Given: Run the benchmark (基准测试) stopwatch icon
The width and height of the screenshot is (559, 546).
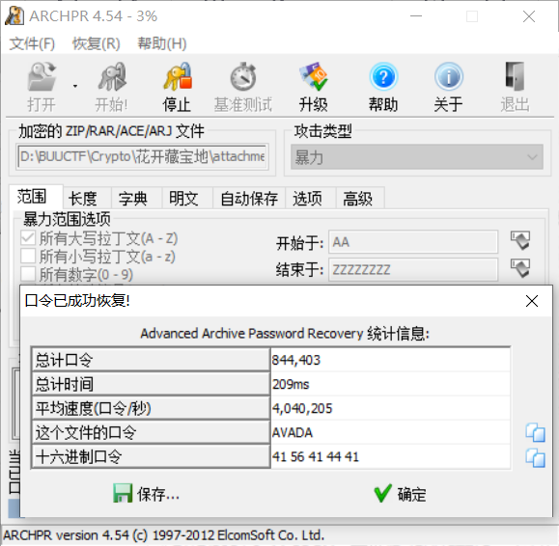Looking at the screenshot, I should tap(243, 76).
